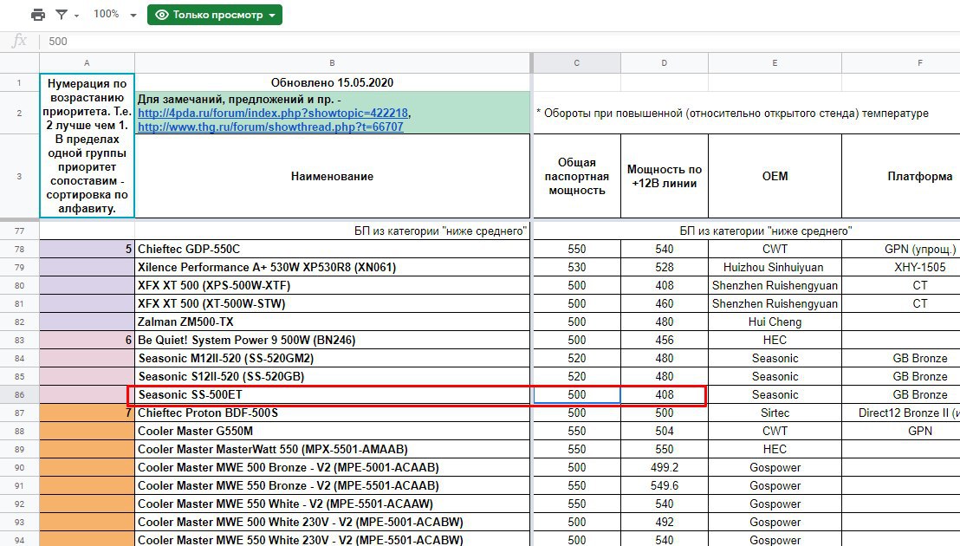960x546 pixels.
Task: Click the formula bar field showing 500
Action: 500,41
